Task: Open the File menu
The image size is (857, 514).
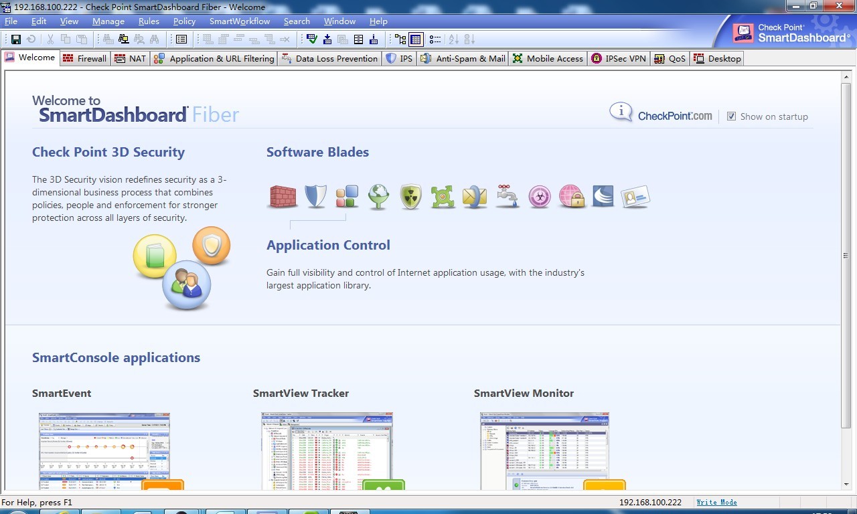Action: click(11, 21)
